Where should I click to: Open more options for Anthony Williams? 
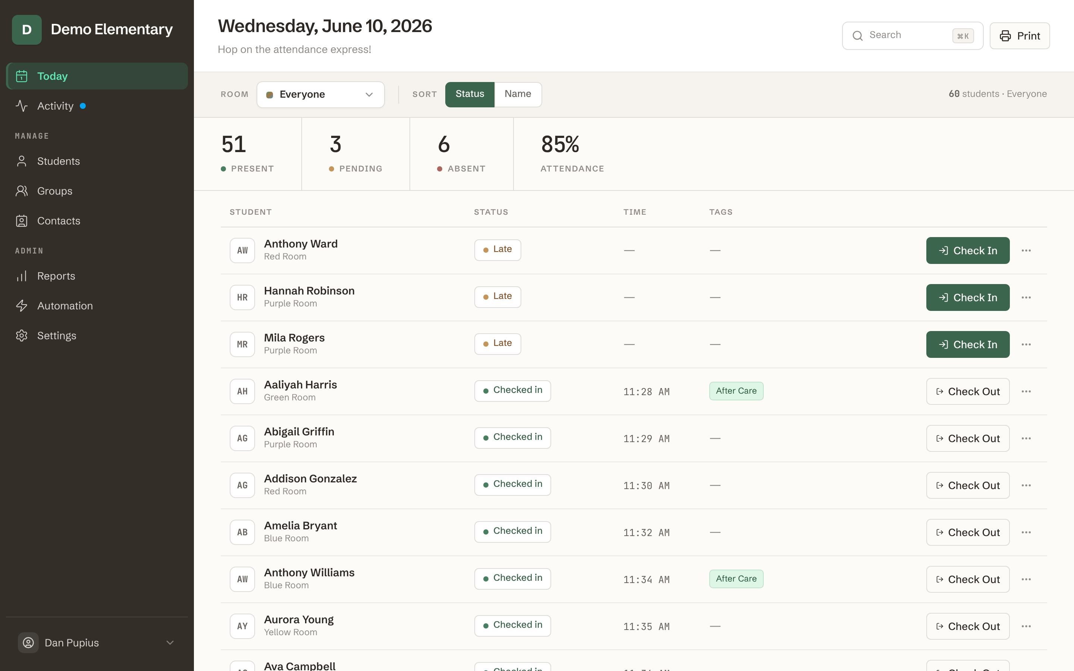pyautogui.click(x=1026, y=580)
